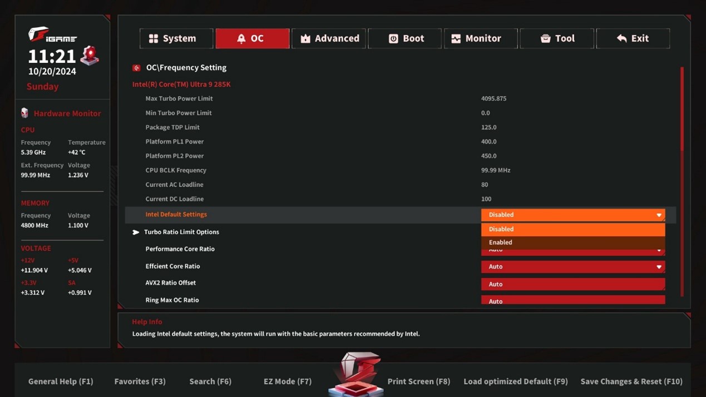Click the Hardware Monitor icon
706x397 pixels.
coord(24,113)
